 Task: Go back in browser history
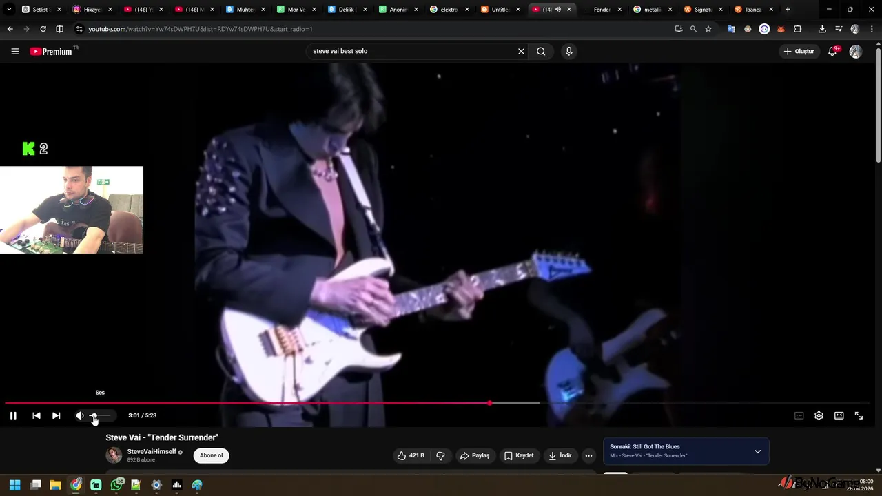click(x=10, y=29)
